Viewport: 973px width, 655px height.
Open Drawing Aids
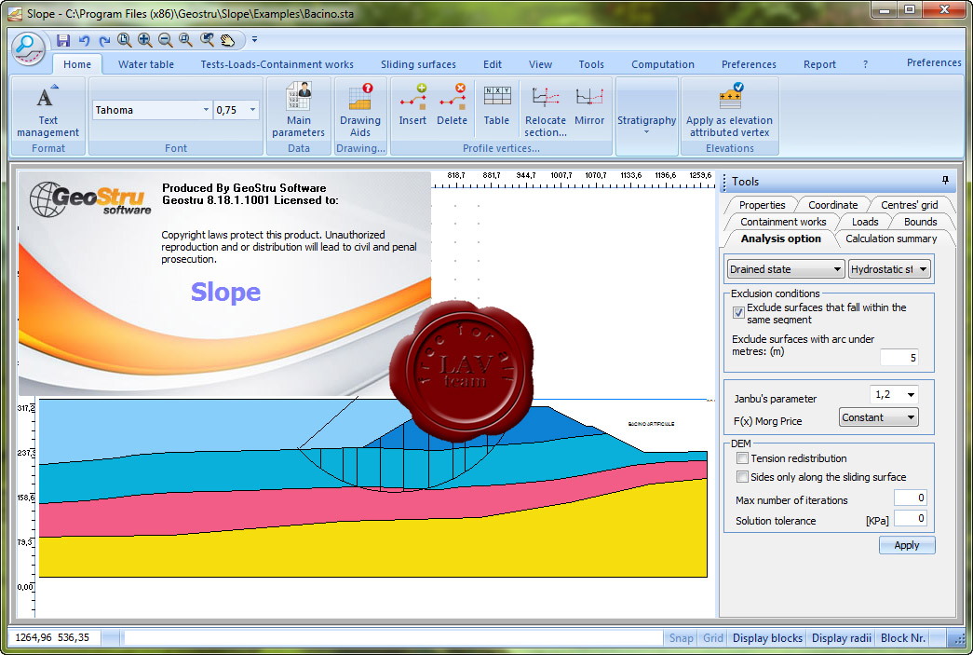pos(360,110)
